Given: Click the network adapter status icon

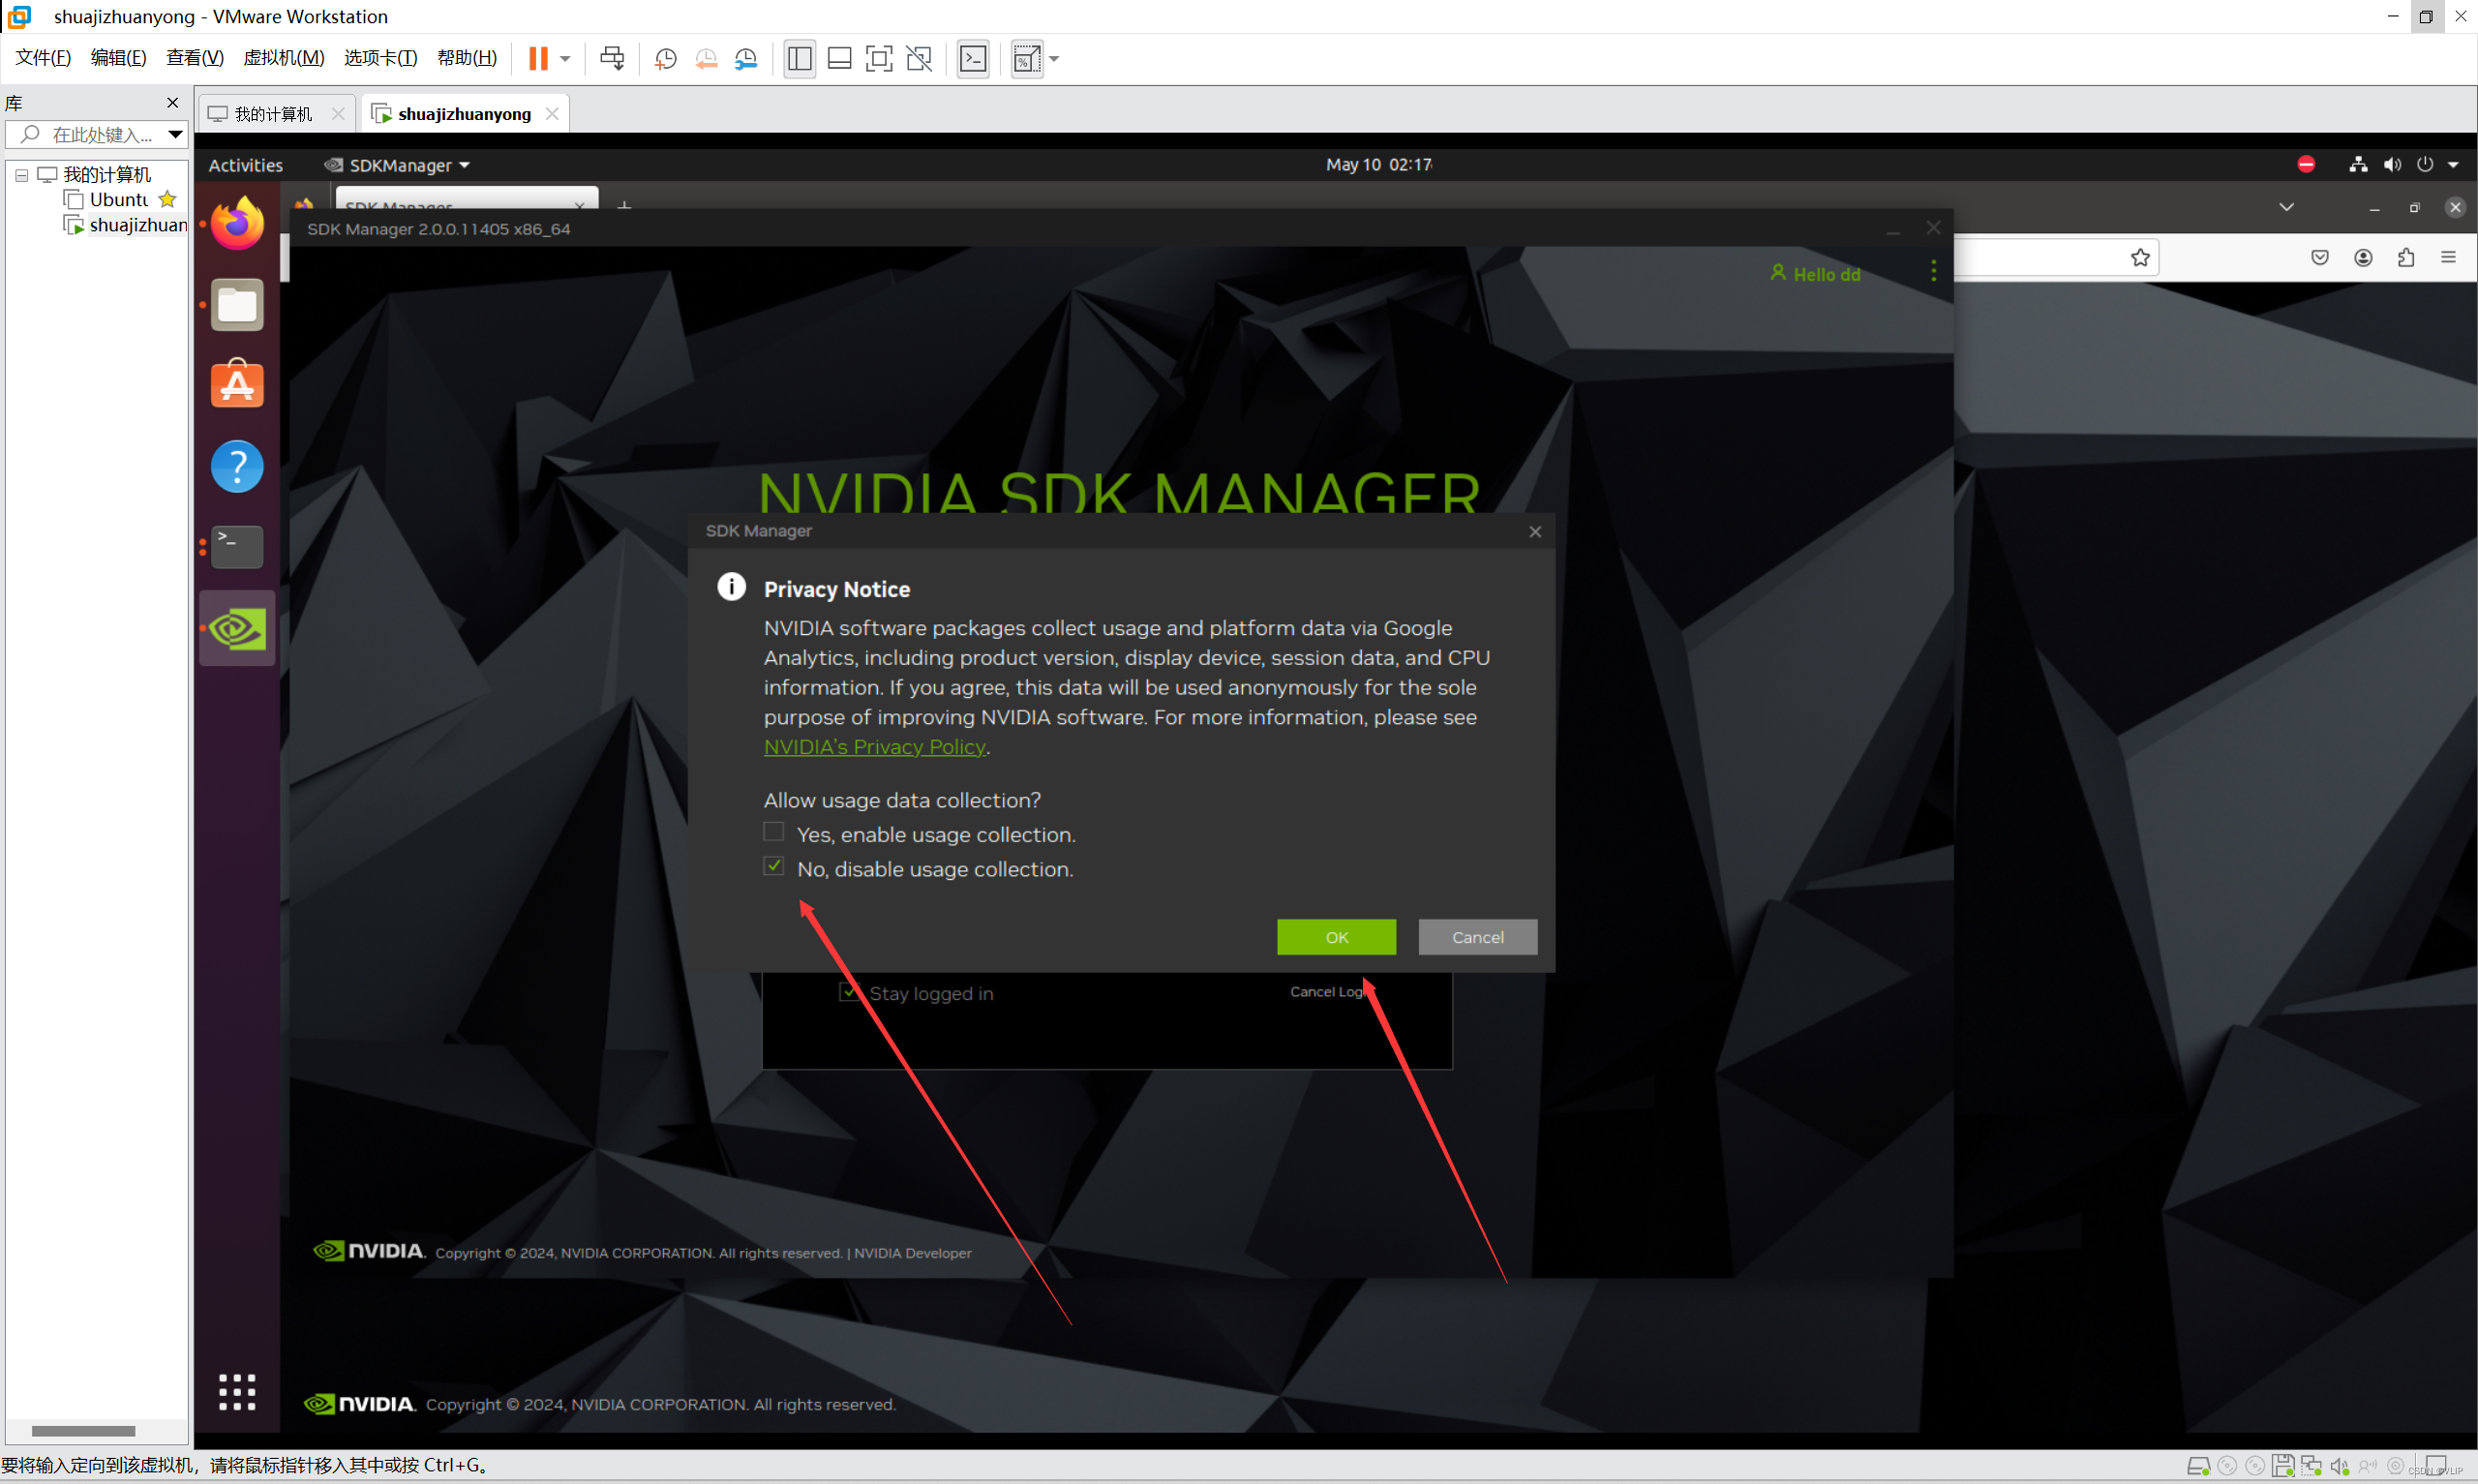Looking at the screenshot, I should [x=2357, y=164].
